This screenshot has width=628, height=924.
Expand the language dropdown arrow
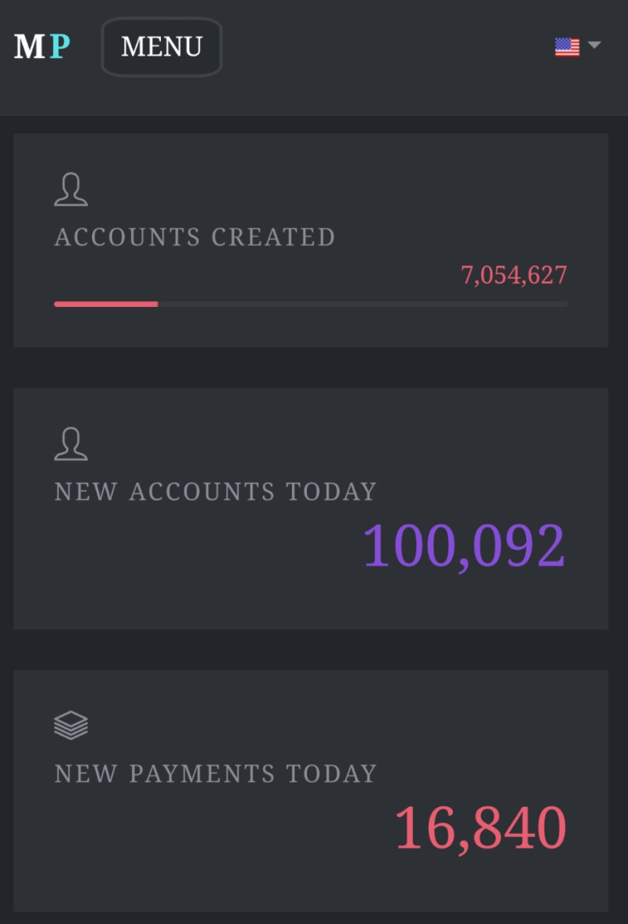coord(594,45)
